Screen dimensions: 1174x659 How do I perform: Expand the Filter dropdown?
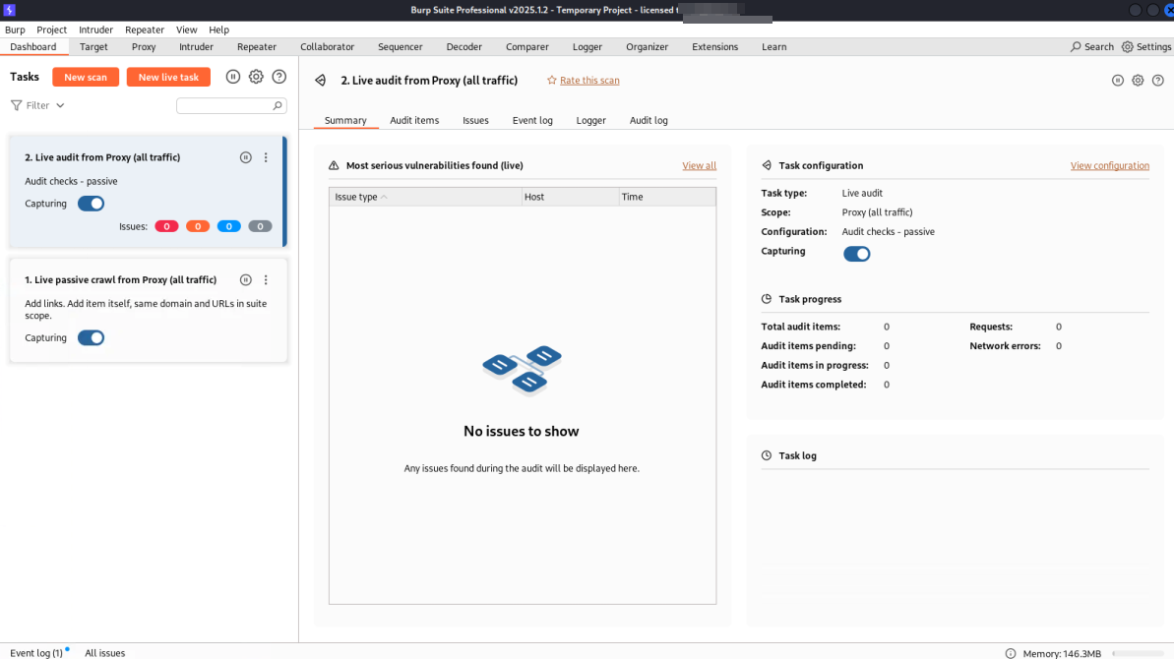(x=60, y=105)
